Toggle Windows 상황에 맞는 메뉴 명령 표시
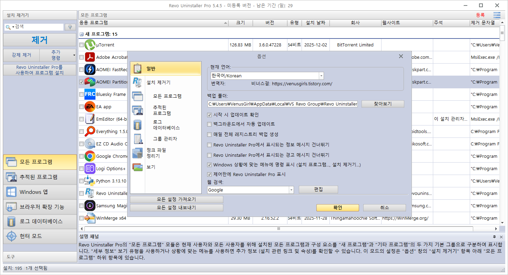 [x=210, y=165]
